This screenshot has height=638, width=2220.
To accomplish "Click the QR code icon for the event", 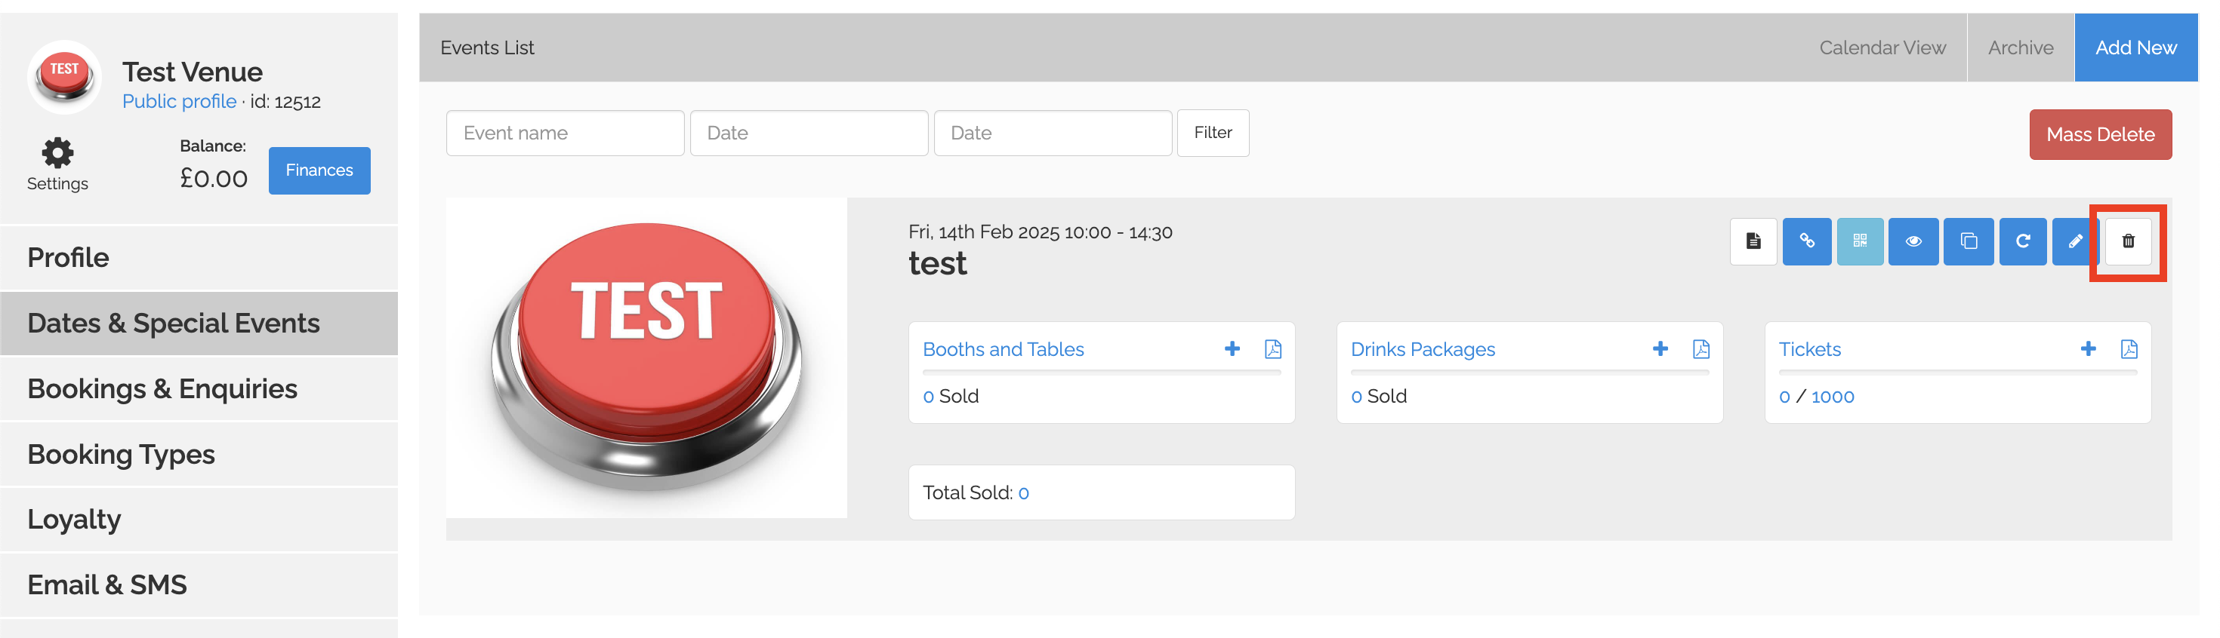I will 1859,241.
